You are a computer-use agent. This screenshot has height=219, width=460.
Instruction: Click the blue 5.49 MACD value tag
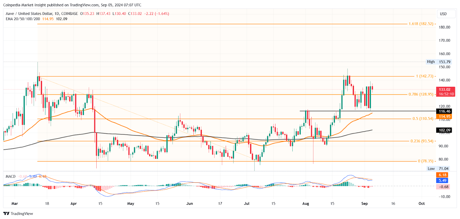[442, 180]
